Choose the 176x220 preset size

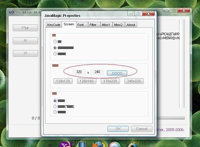pos(110,81)
